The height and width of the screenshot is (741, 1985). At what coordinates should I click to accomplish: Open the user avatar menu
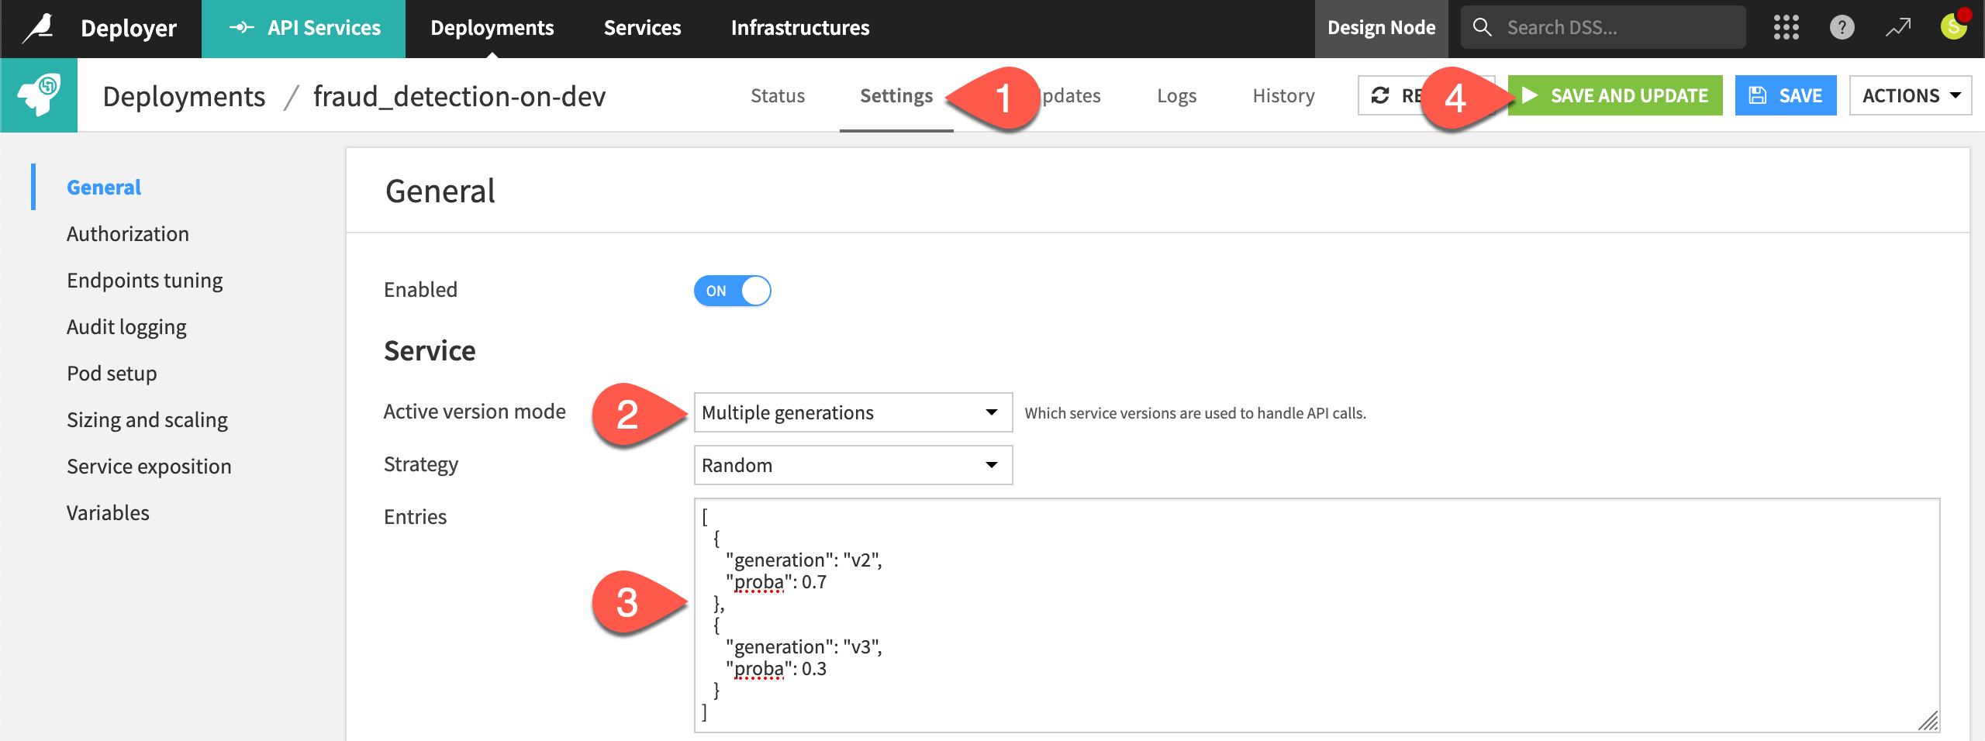click(1953, 27)
